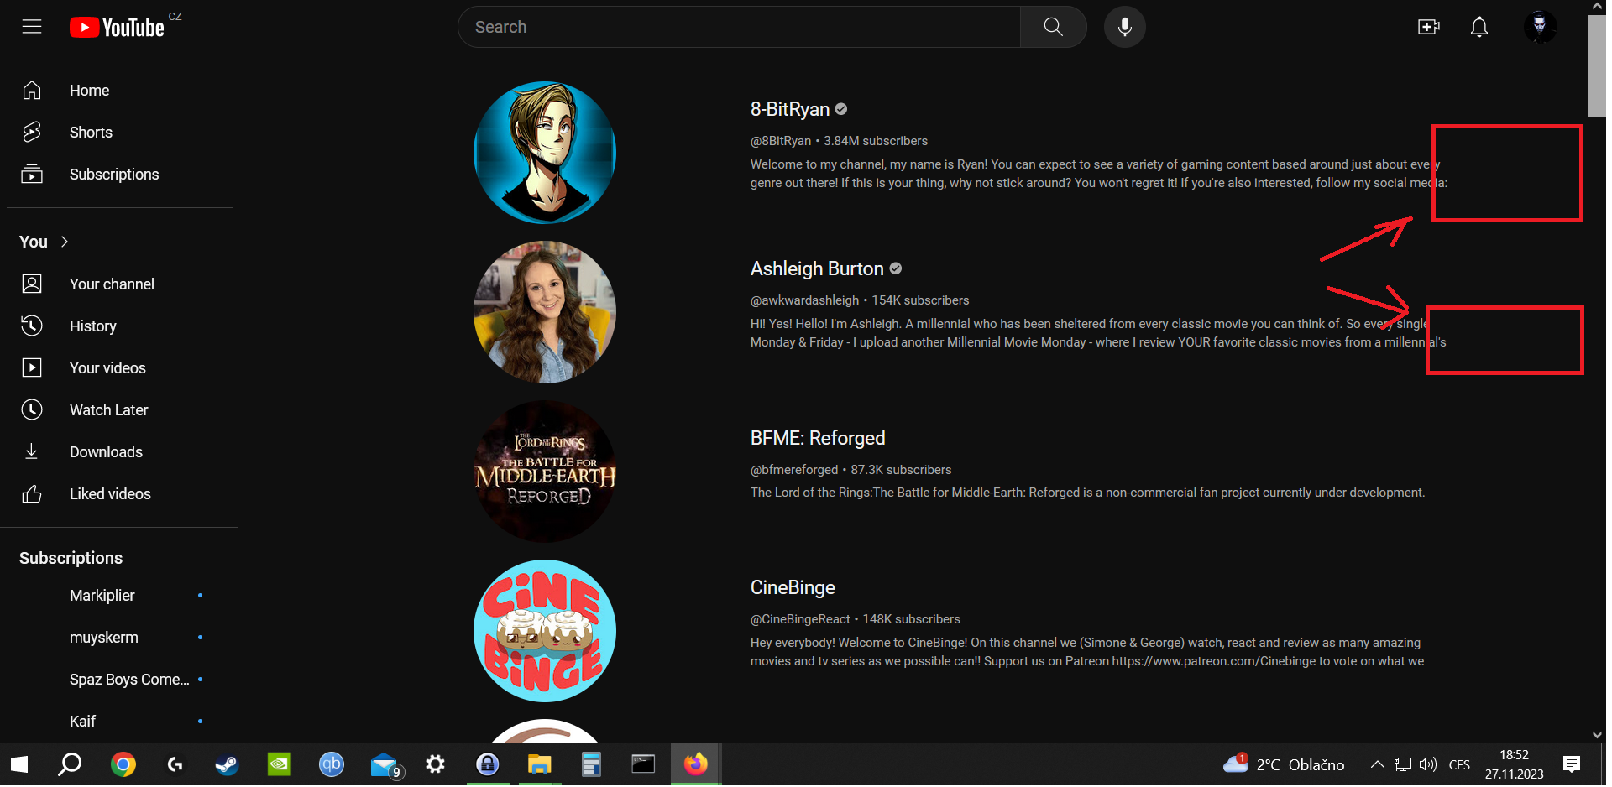The image size is (1612, 787).
Task: Go to YouTube home via logo
Action: click(118, 28)
